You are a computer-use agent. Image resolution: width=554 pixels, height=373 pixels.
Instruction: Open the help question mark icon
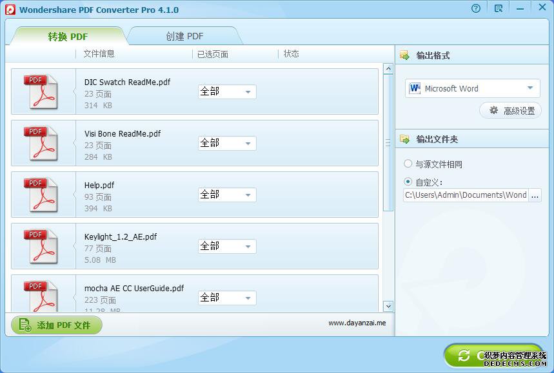coord(476,8)
